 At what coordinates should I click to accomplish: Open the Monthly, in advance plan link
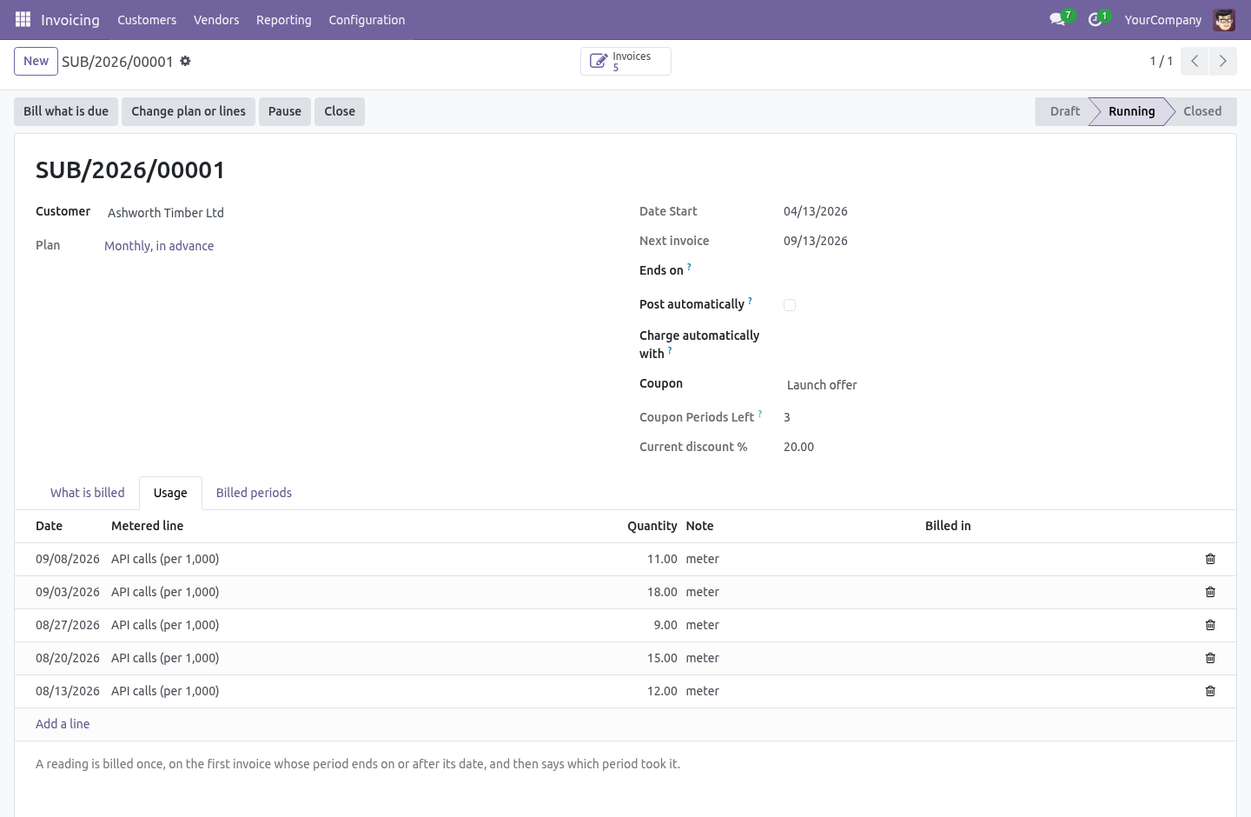159,246
